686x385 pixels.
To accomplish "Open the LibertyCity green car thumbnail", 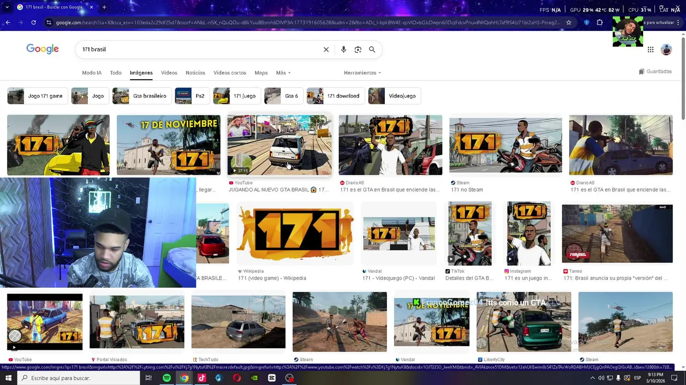I will (524, 322).
